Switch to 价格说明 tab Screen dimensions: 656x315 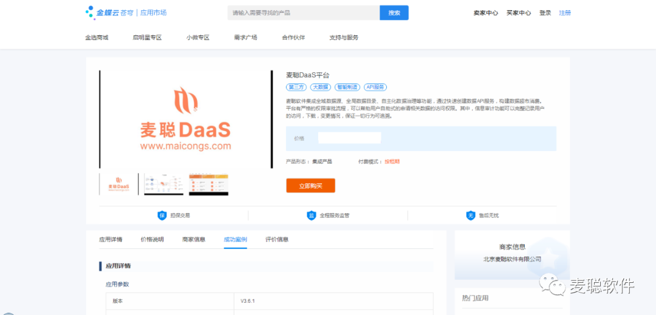point(152,240)
